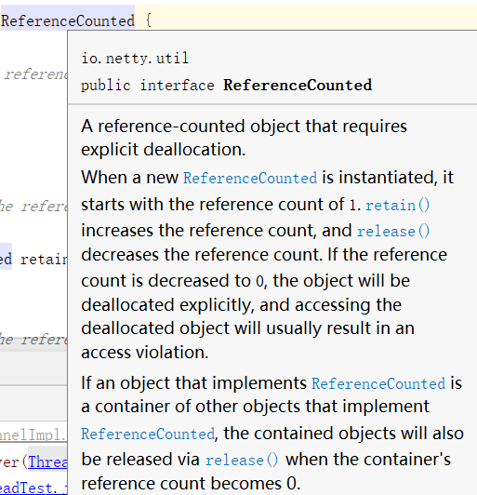477x495 pixels.
Task: Click the bold ReferenceCounted interface name in the header
Action: coord(298,86)
